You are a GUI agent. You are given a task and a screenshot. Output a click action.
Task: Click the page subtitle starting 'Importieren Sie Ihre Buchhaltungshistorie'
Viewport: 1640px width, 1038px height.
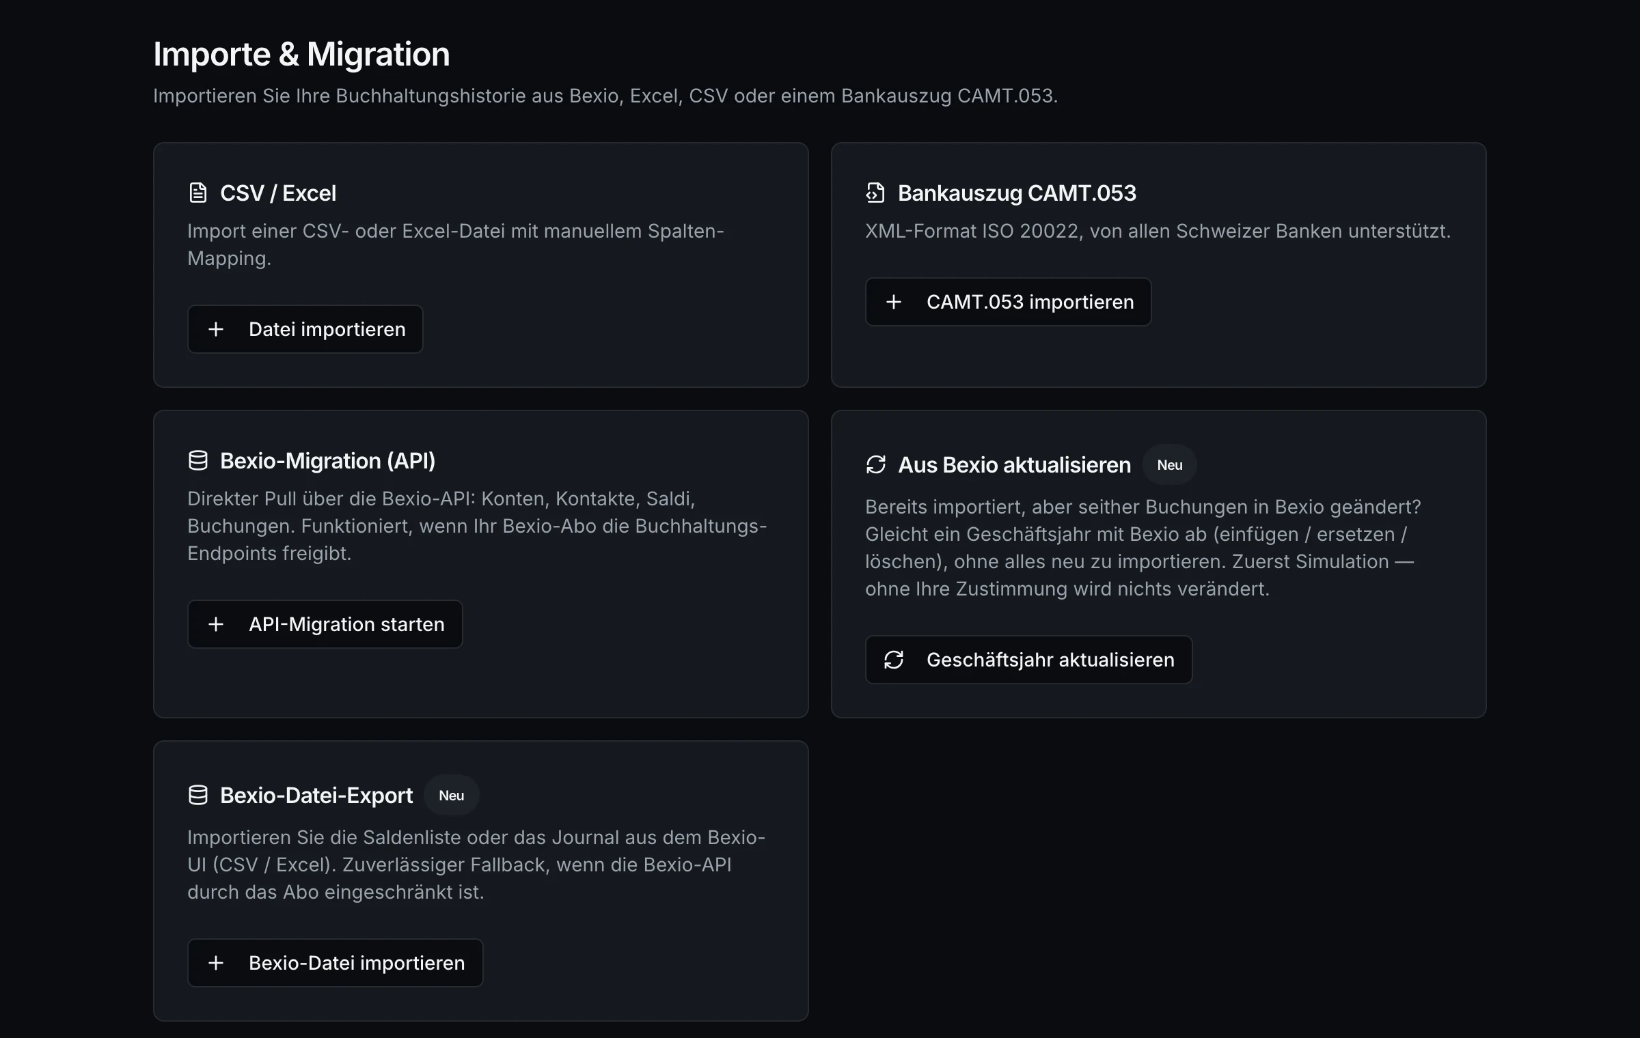(x=605, y=96)
